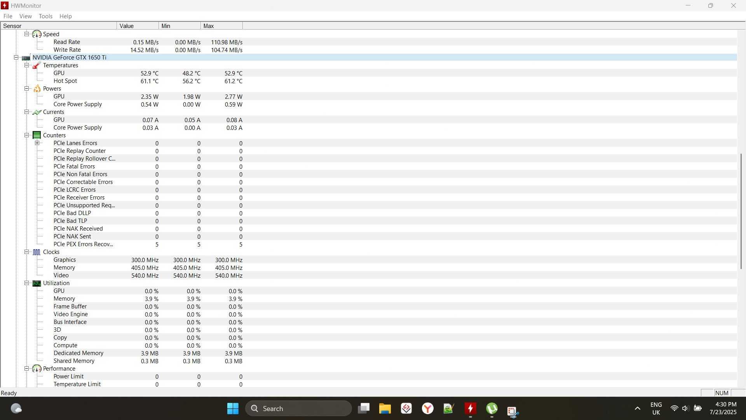
Task: Click the Performance gauge icon
Action: pyautogui.click(x=37, y=369)
